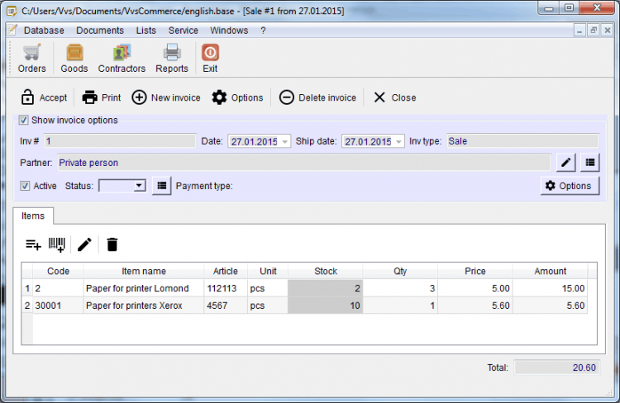Click the Options button near Payment type
620x403 pixels.
570,186
